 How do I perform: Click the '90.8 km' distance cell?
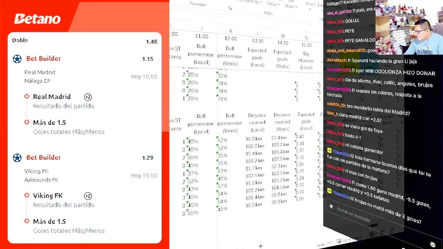pyautogui.click(x=254, y=139)
